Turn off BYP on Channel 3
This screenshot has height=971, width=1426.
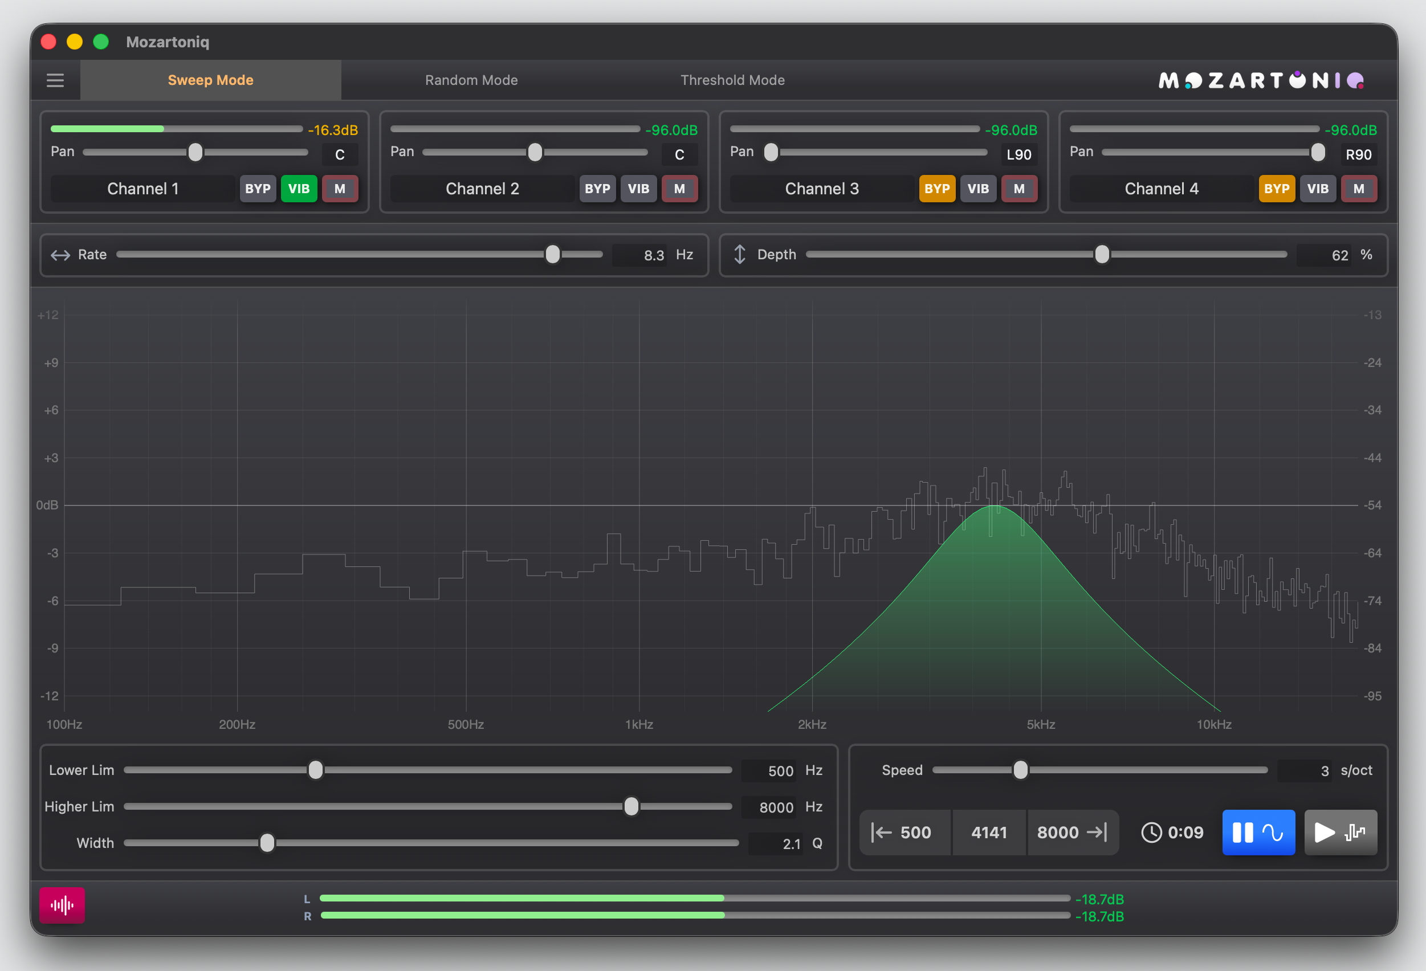tap(936, 189)
